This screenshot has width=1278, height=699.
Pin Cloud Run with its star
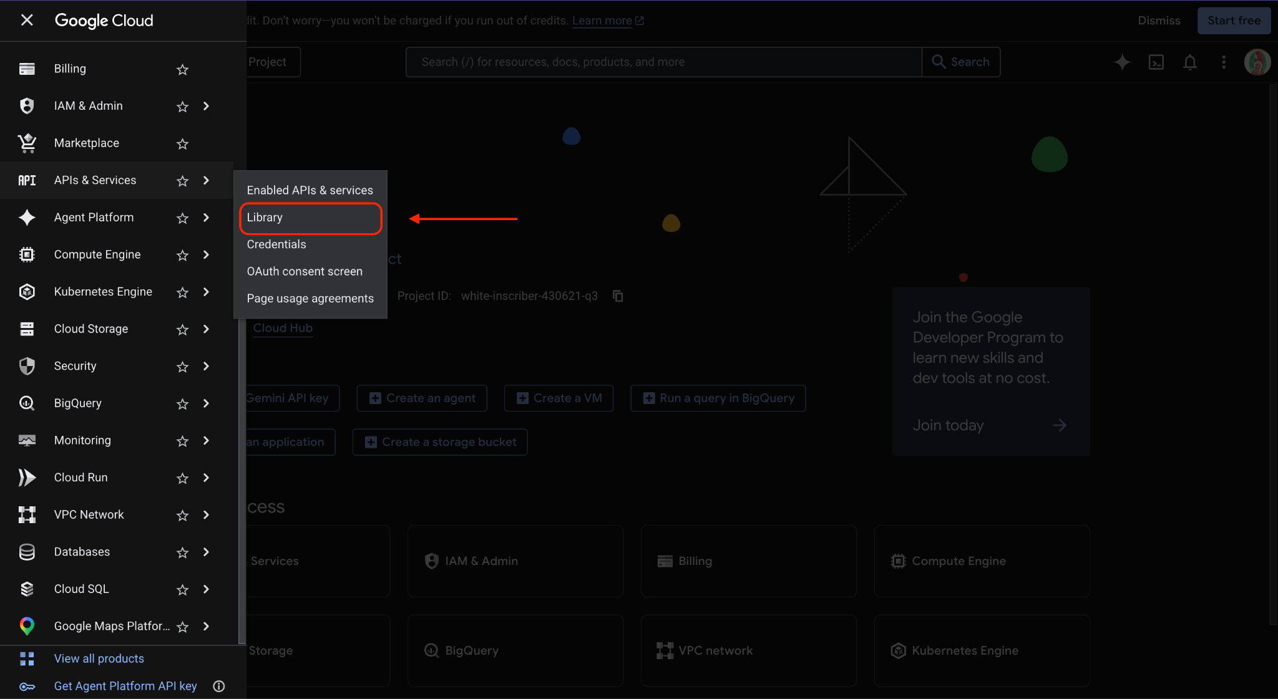182,478
